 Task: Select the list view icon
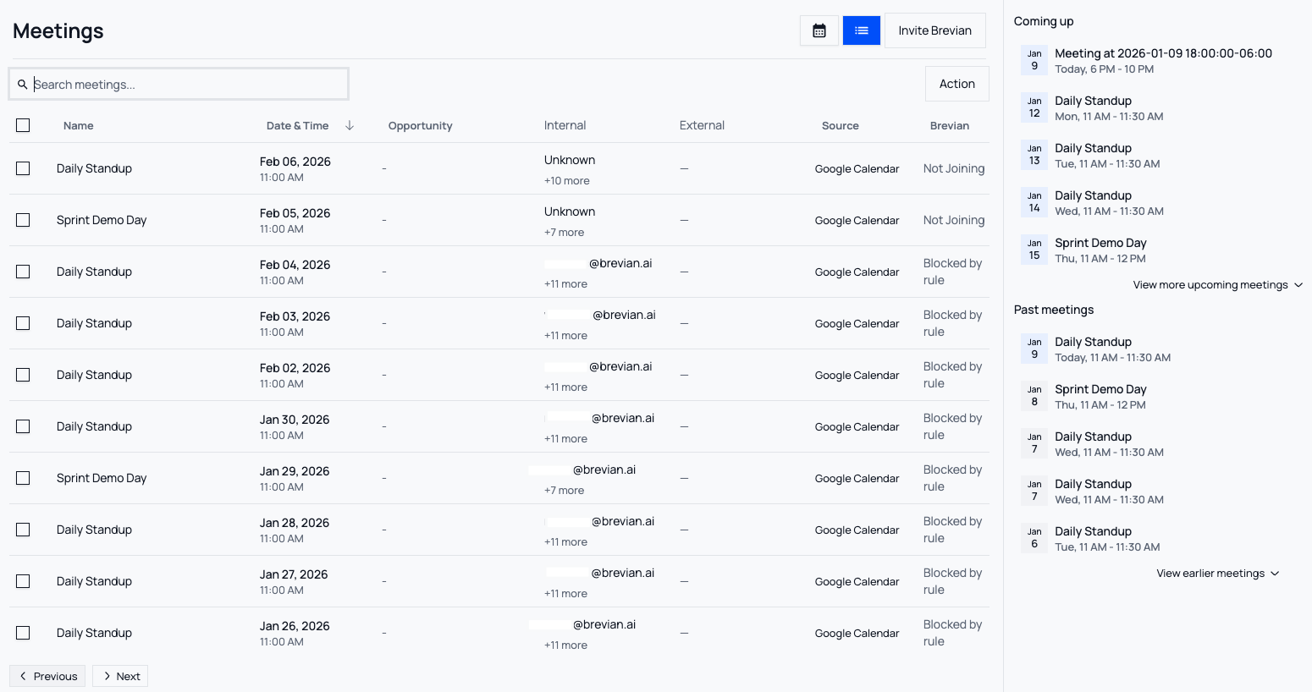[x=861, y=30]
